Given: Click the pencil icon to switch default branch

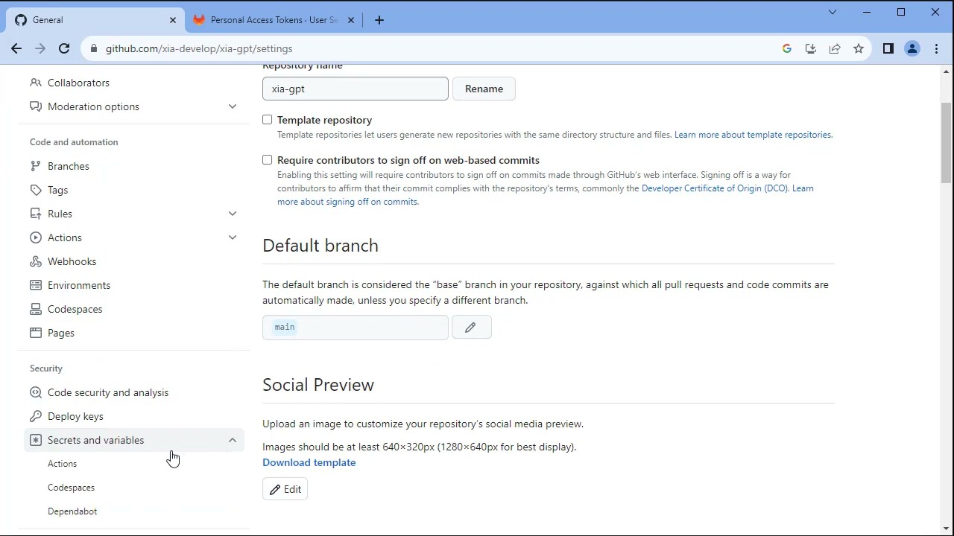Looking at the screenshot, I should tap(471, 328).
